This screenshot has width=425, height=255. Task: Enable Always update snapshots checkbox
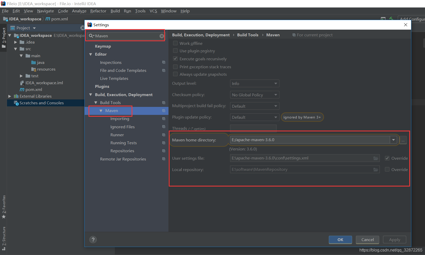(x=175, y=74)
